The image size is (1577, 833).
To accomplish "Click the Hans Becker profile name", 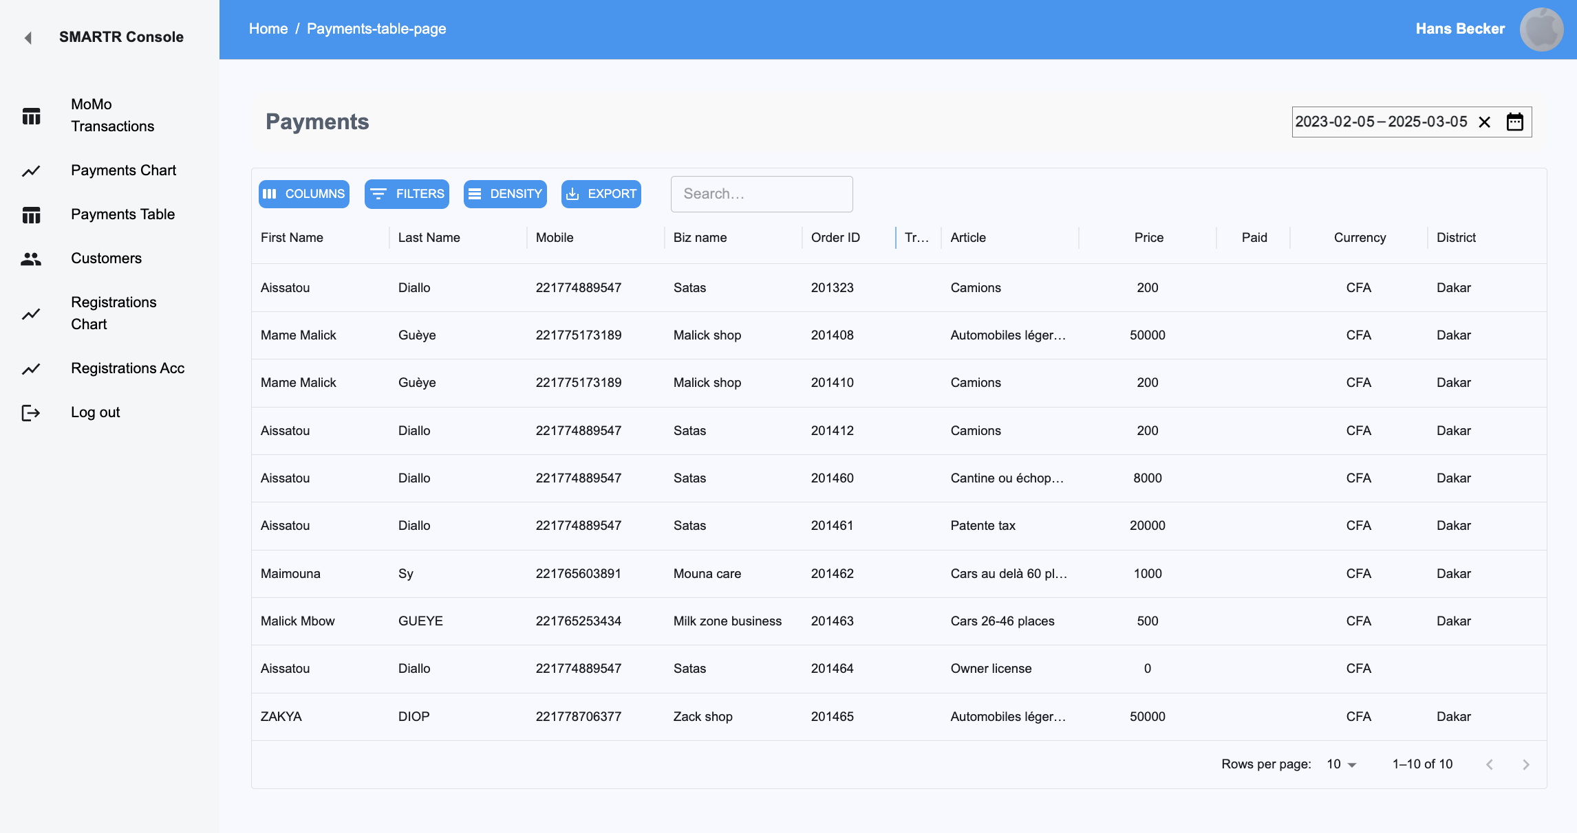I will (x=1459, y=29).
